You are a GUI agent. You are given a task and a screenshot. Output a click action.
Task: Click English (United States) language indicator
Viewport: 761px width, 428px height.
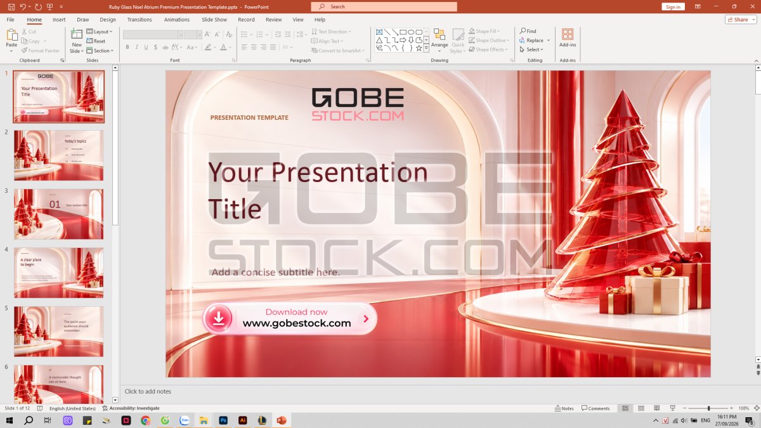pos(72,408)
